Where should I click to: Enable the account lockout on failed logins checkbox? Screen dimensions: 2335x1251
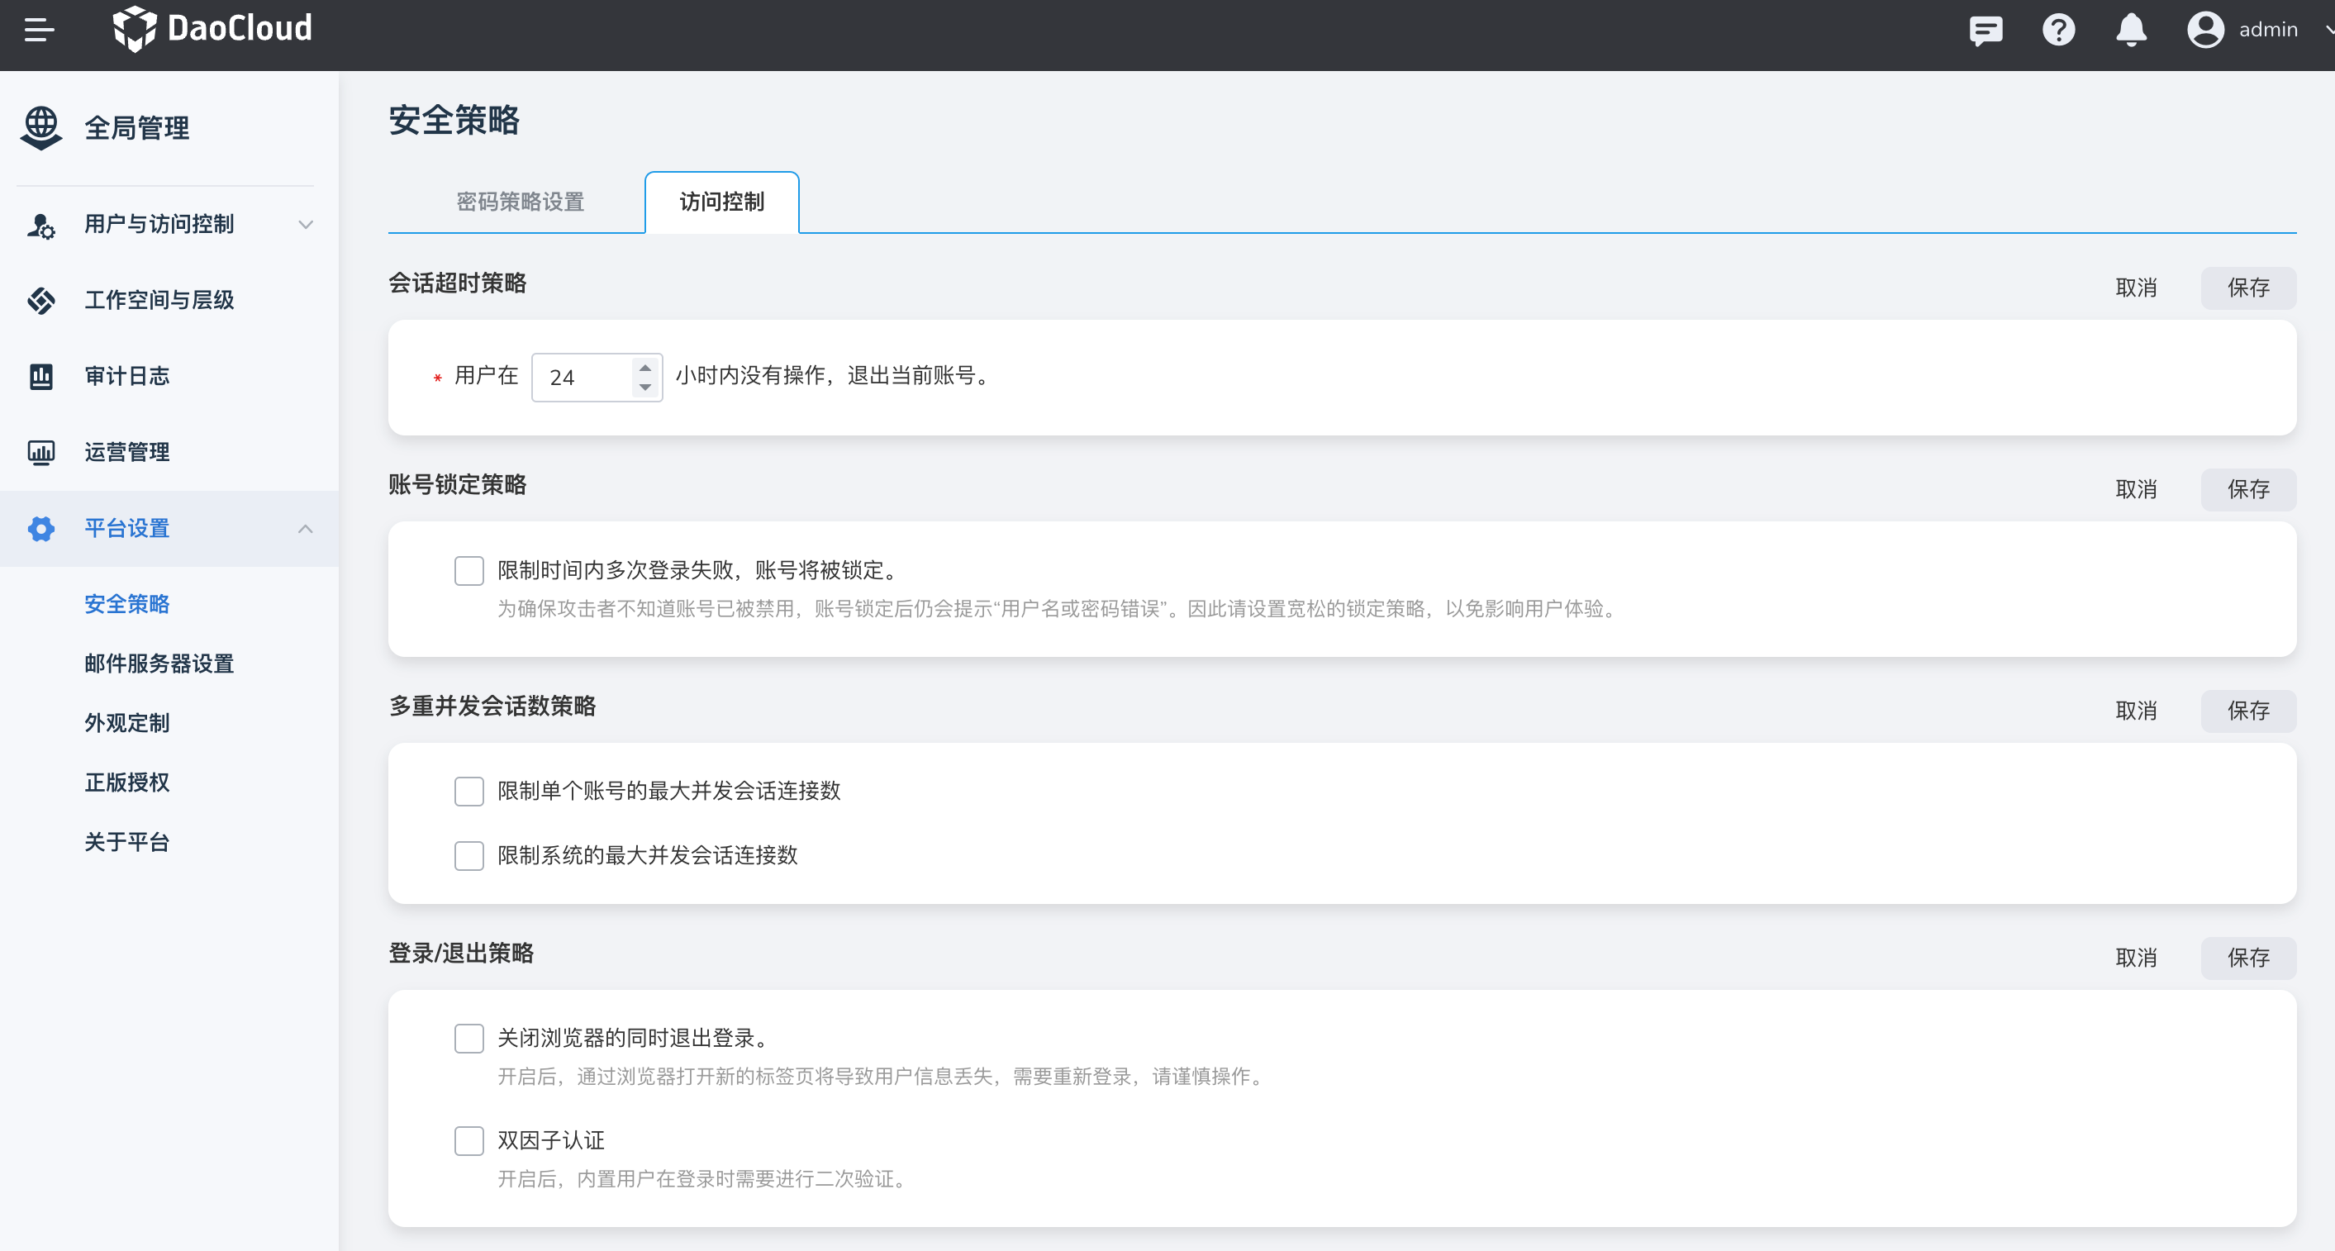468,570
